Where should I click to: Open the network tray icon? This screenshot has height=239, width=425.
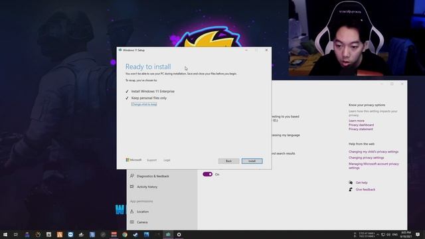coord(383,234)
